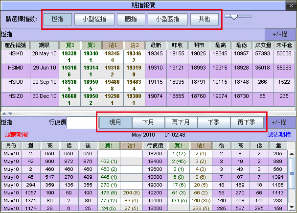
Task: Click call bid 432 (1) at strike 18400
Action: coord(109,162)
